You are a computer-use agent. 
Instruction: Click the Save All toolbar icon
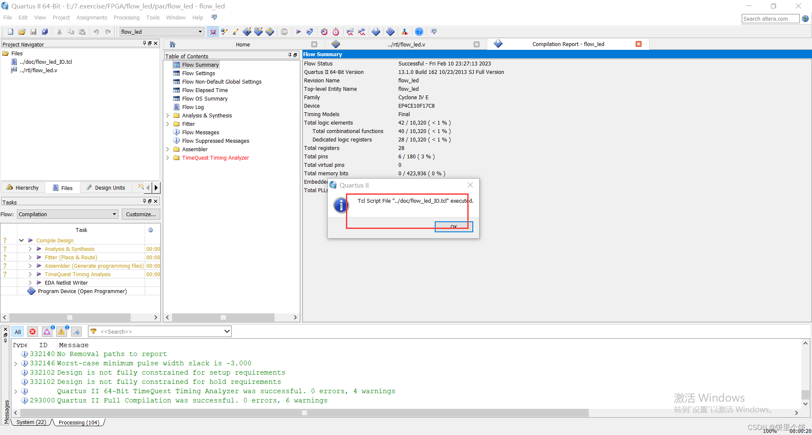(x=45, y=32)
